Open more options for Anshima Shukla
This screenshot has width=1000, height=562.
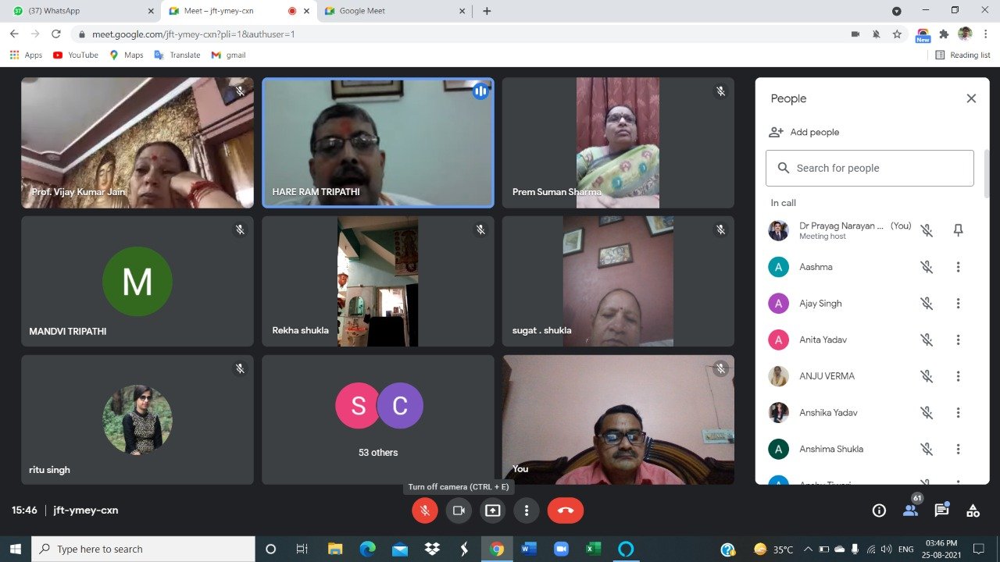click(x=958, y=449)
